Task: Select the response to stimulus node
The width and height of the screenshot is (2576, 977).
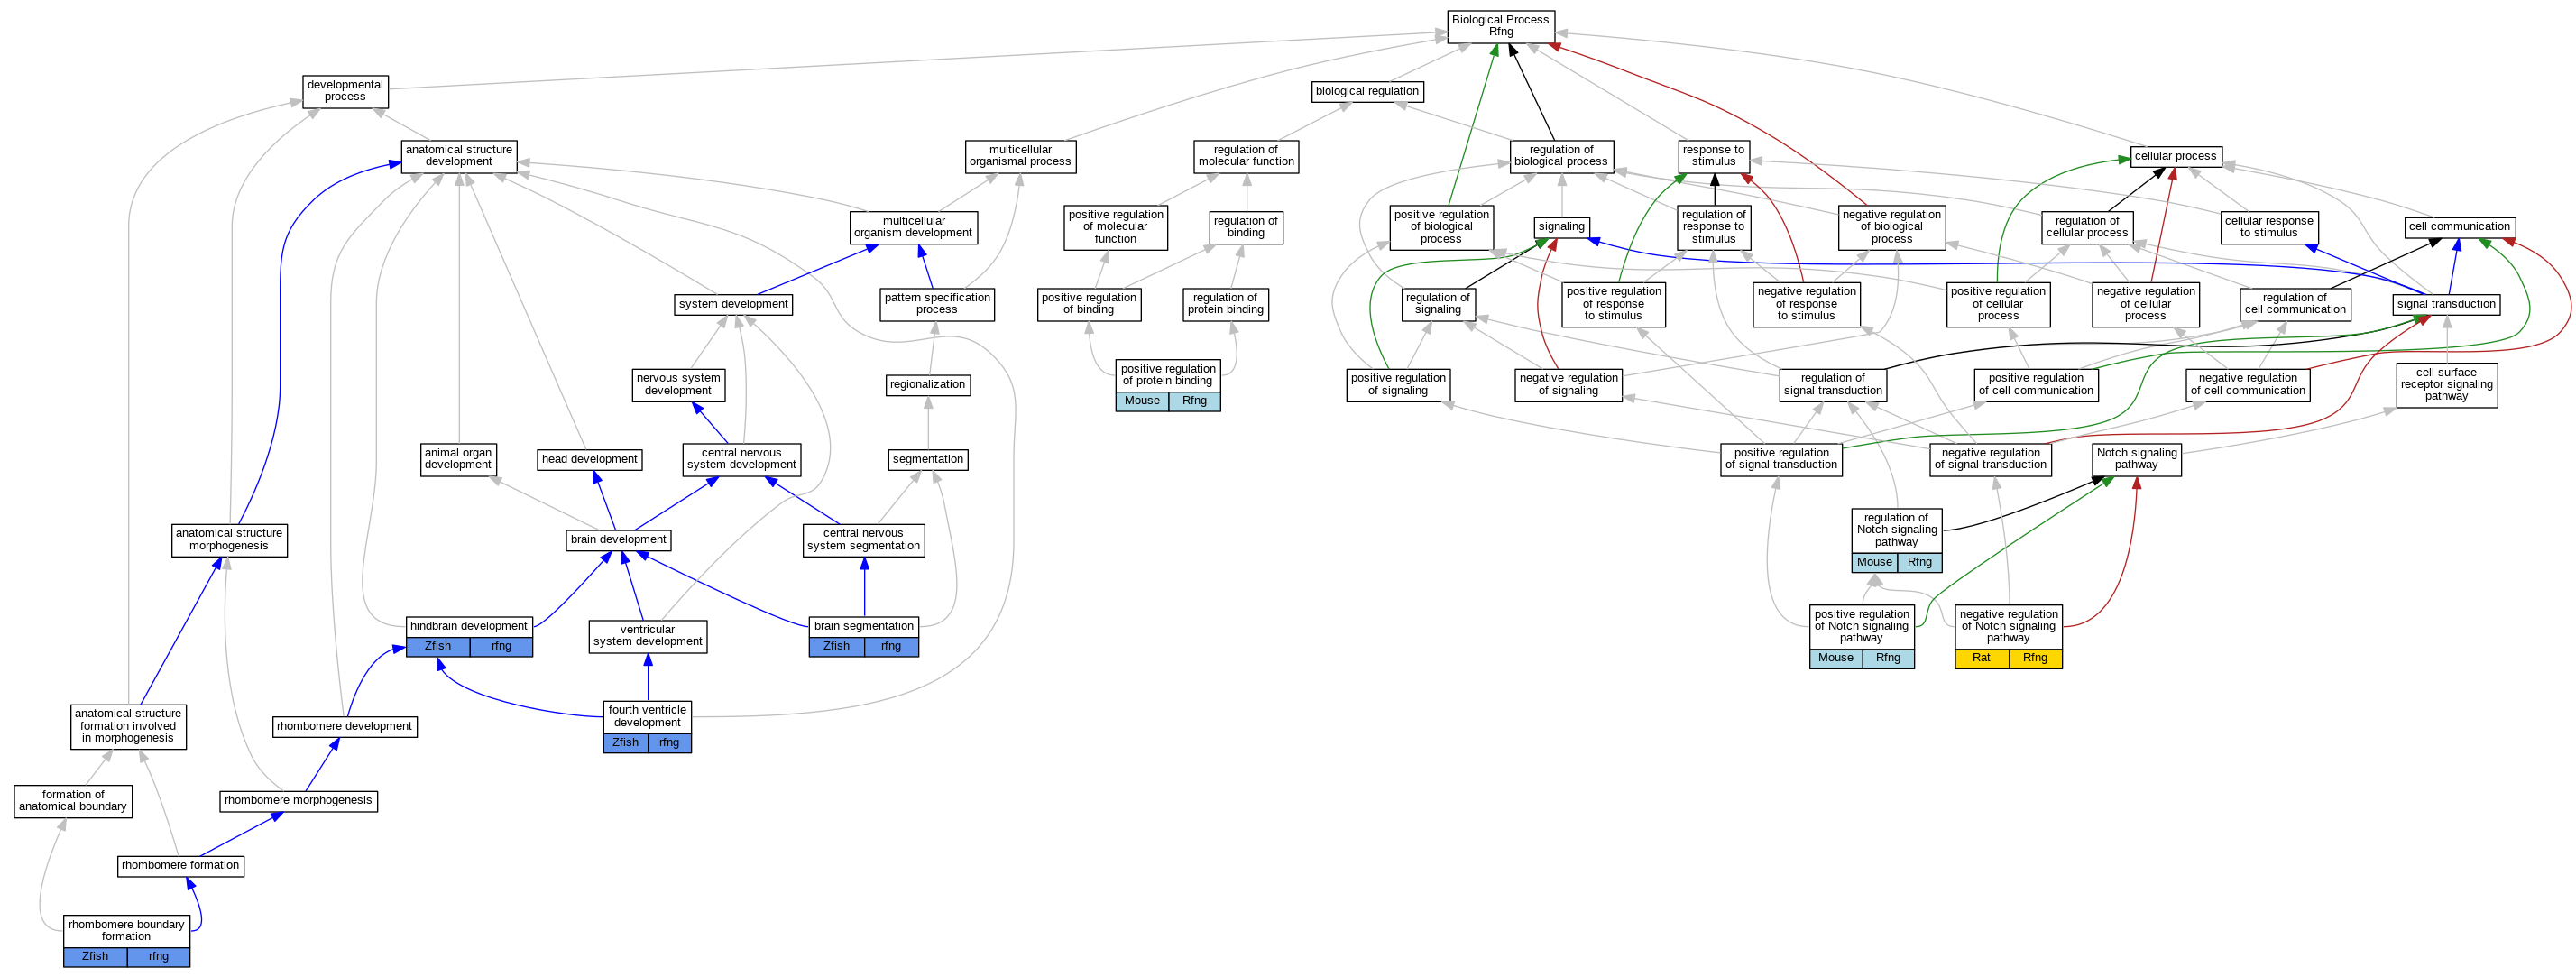Action: pos(1714,156)
